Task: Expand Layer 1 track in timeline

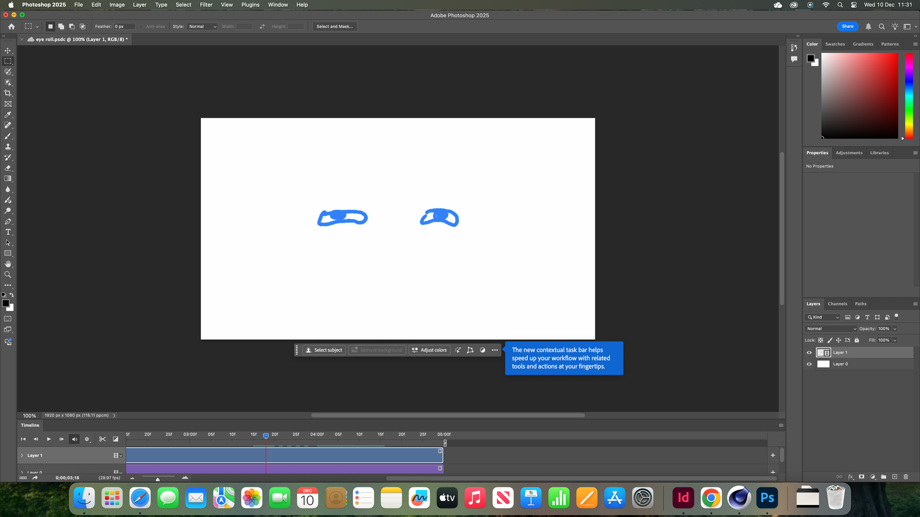Action: [x=22, y=455]
